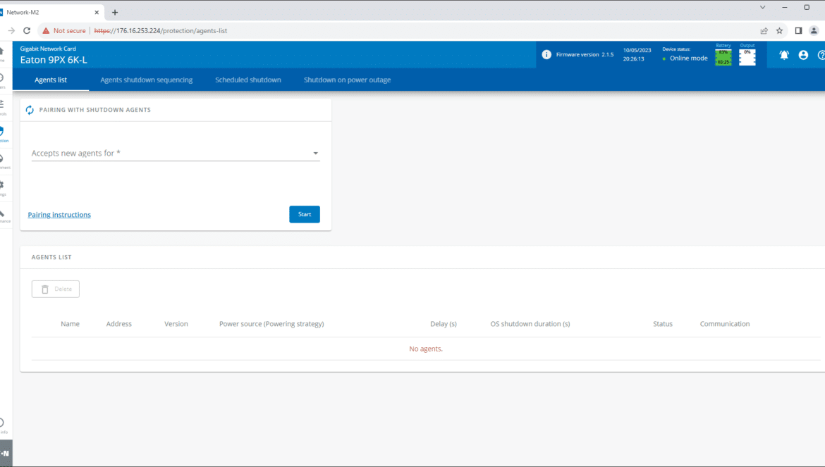Open the Meters section in the sidebar
825x467 pixels.
click(x=2, y=80)
